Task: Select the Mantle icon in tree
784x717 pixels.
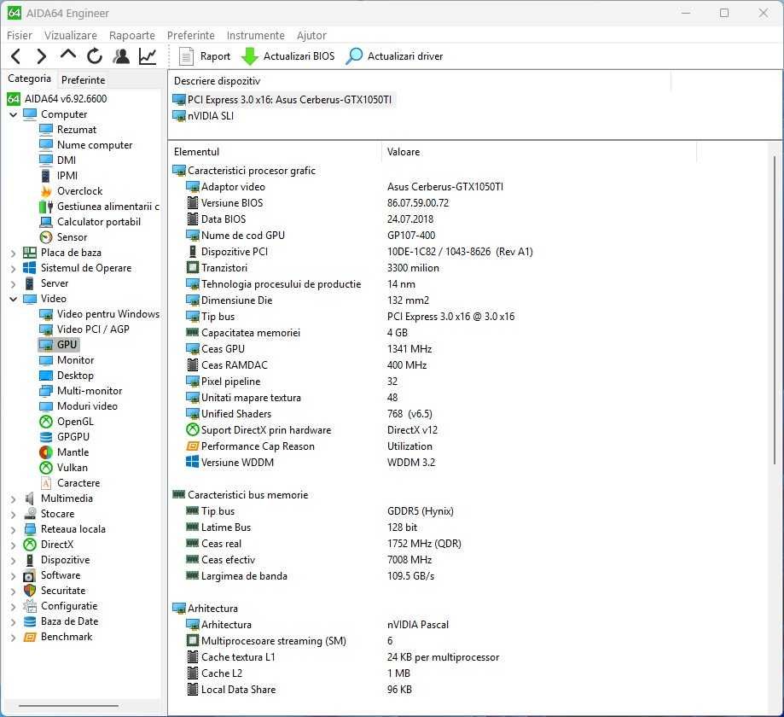Action: point(46,452)
